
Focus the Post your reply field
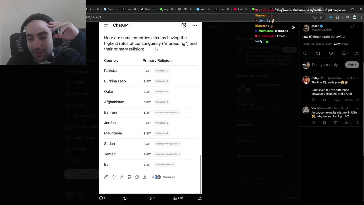pos(325,65)
